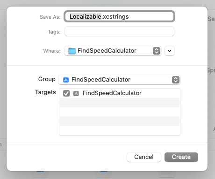The image size is (215, 179).
Task: Click the Xcode project icon in Group popup
Action: coord(66,80)
